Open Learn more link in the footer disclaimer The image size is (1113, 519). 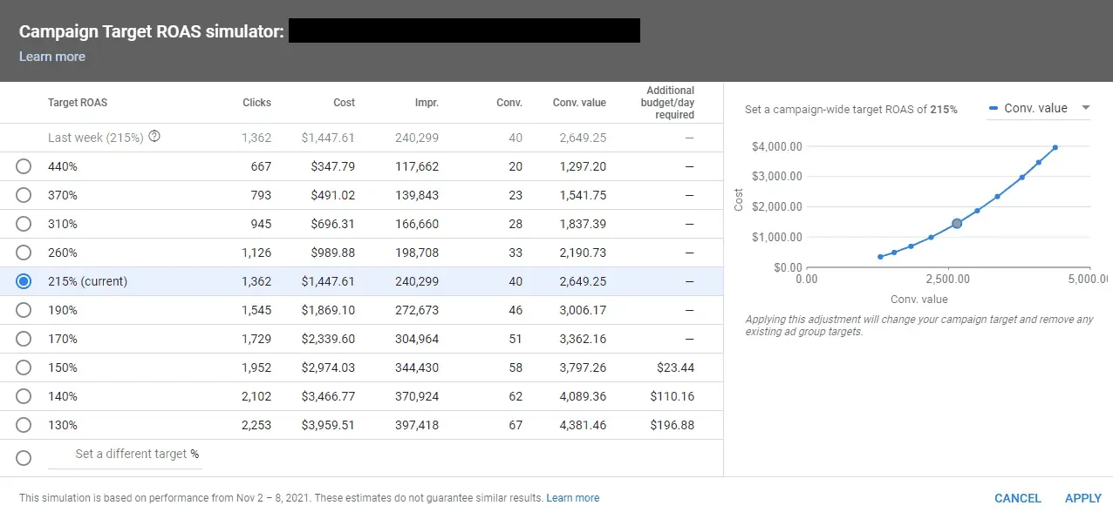573,498
